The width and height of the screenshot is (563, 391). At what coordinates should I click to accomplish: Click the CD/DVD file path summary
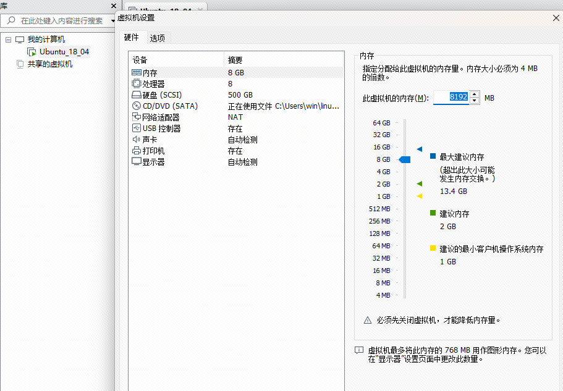[x=283, y=106]
